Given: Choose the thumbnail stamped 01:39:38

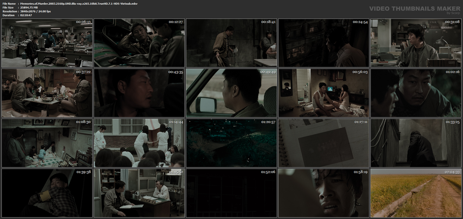Looking at the screenshot, I should coord(47,193).
